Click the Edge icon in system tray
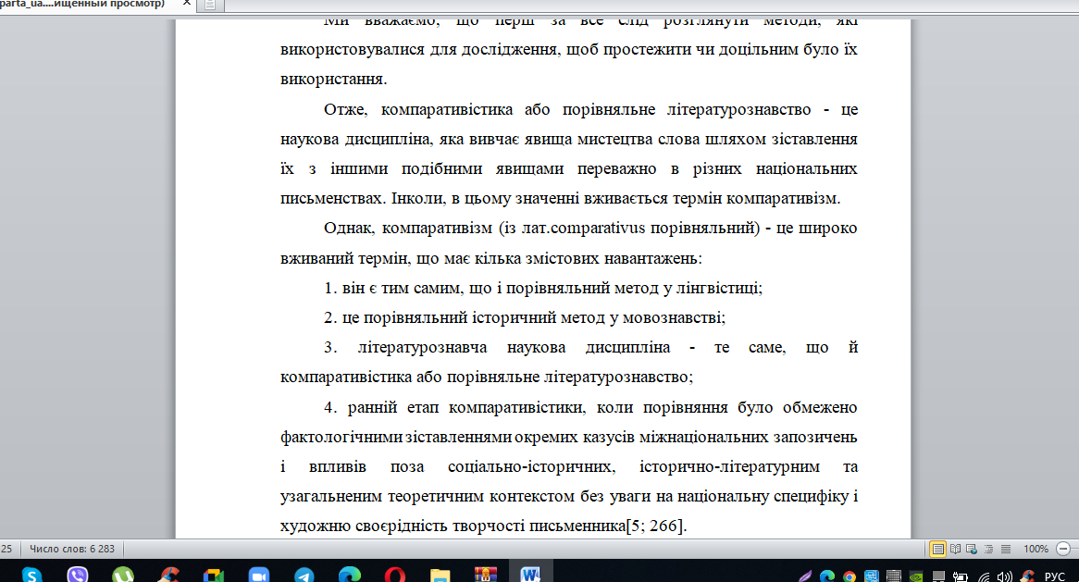Screen dimensions: 1079x582 827,576
